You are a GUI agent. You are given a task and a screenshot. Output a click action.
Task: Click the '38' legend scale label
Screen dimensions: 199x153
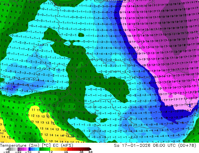coord(82,152)
